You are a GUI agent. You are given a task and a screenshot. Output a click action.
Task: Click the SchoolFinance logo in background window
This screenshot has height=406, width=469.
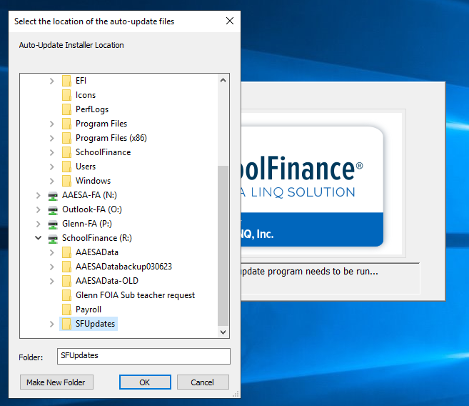(x=312, y=187)
